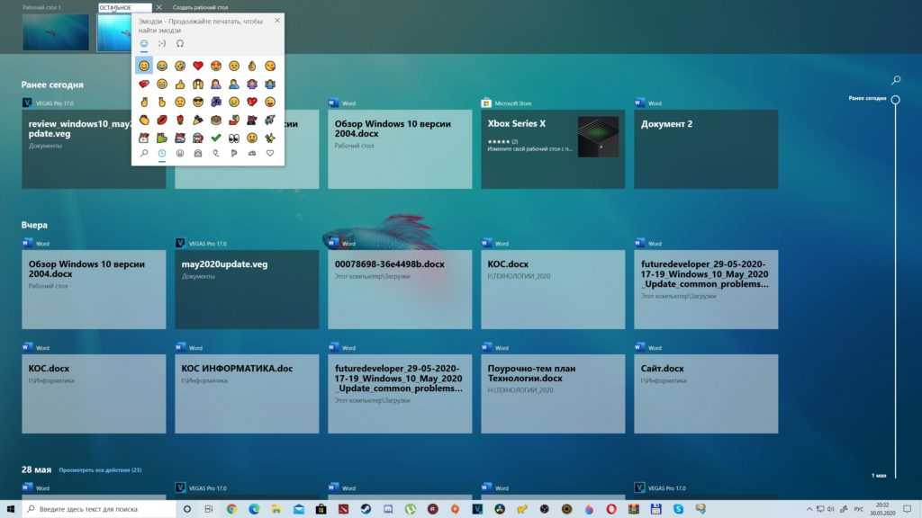Click 'Создать рабочий стол' to add desktop
Viewport: 922px width, 518px height.
point(200,7)
